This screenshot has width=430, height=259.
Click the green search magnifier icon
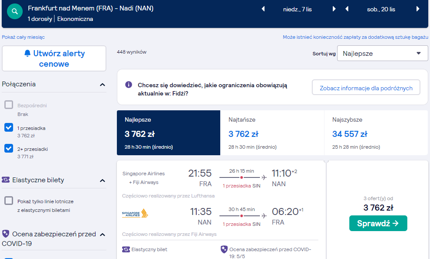15,11
